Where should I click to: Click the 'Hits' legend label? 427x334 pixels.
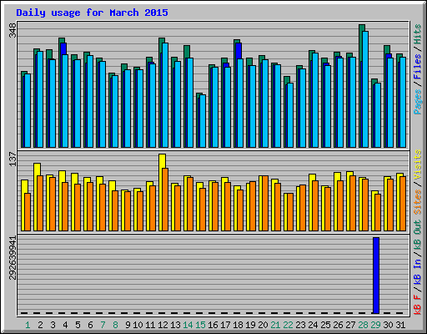pyautogui.click(x=418, y=34)
